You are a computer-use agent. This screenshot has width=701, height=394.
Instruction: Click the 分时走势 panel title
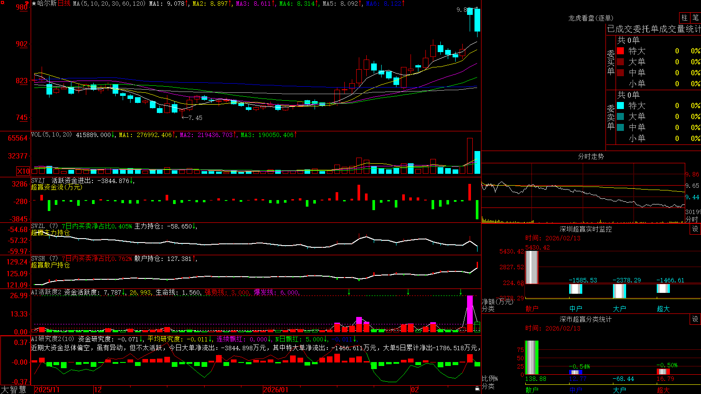point(591,156)
